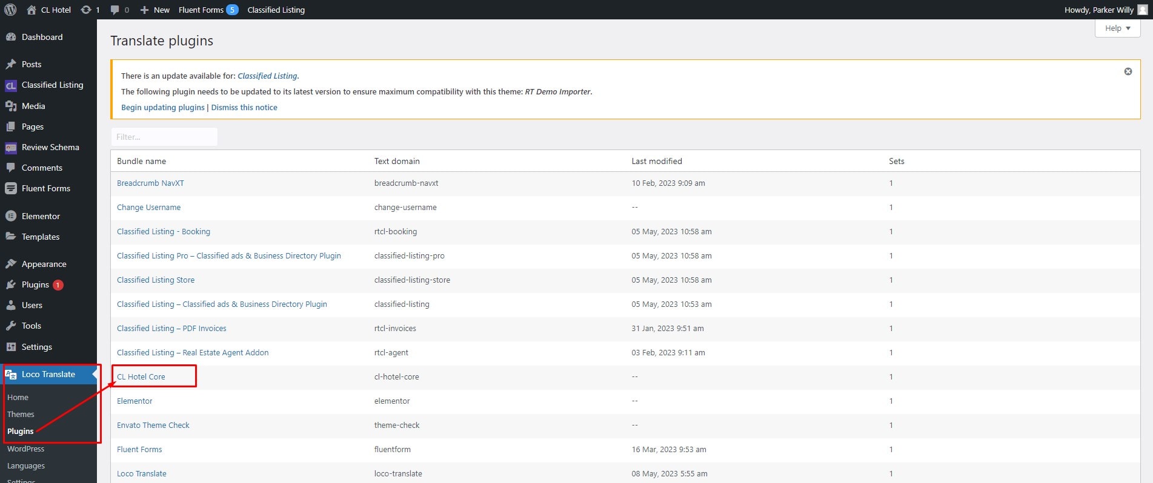The height and width of the screenshot is (483, 1153).
Task: Click the Howdy, Parker Willy account menu
Action: (x=1106, y=10)
